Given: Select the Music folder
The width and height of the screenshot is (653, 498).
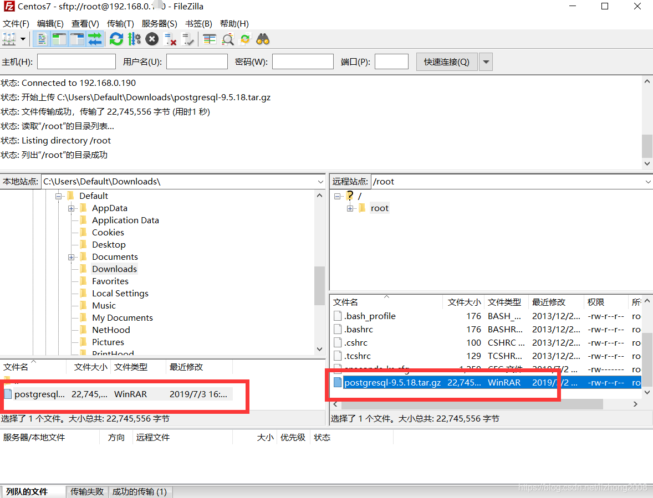Looking at the screenshot, I should [x=104, y=306].
